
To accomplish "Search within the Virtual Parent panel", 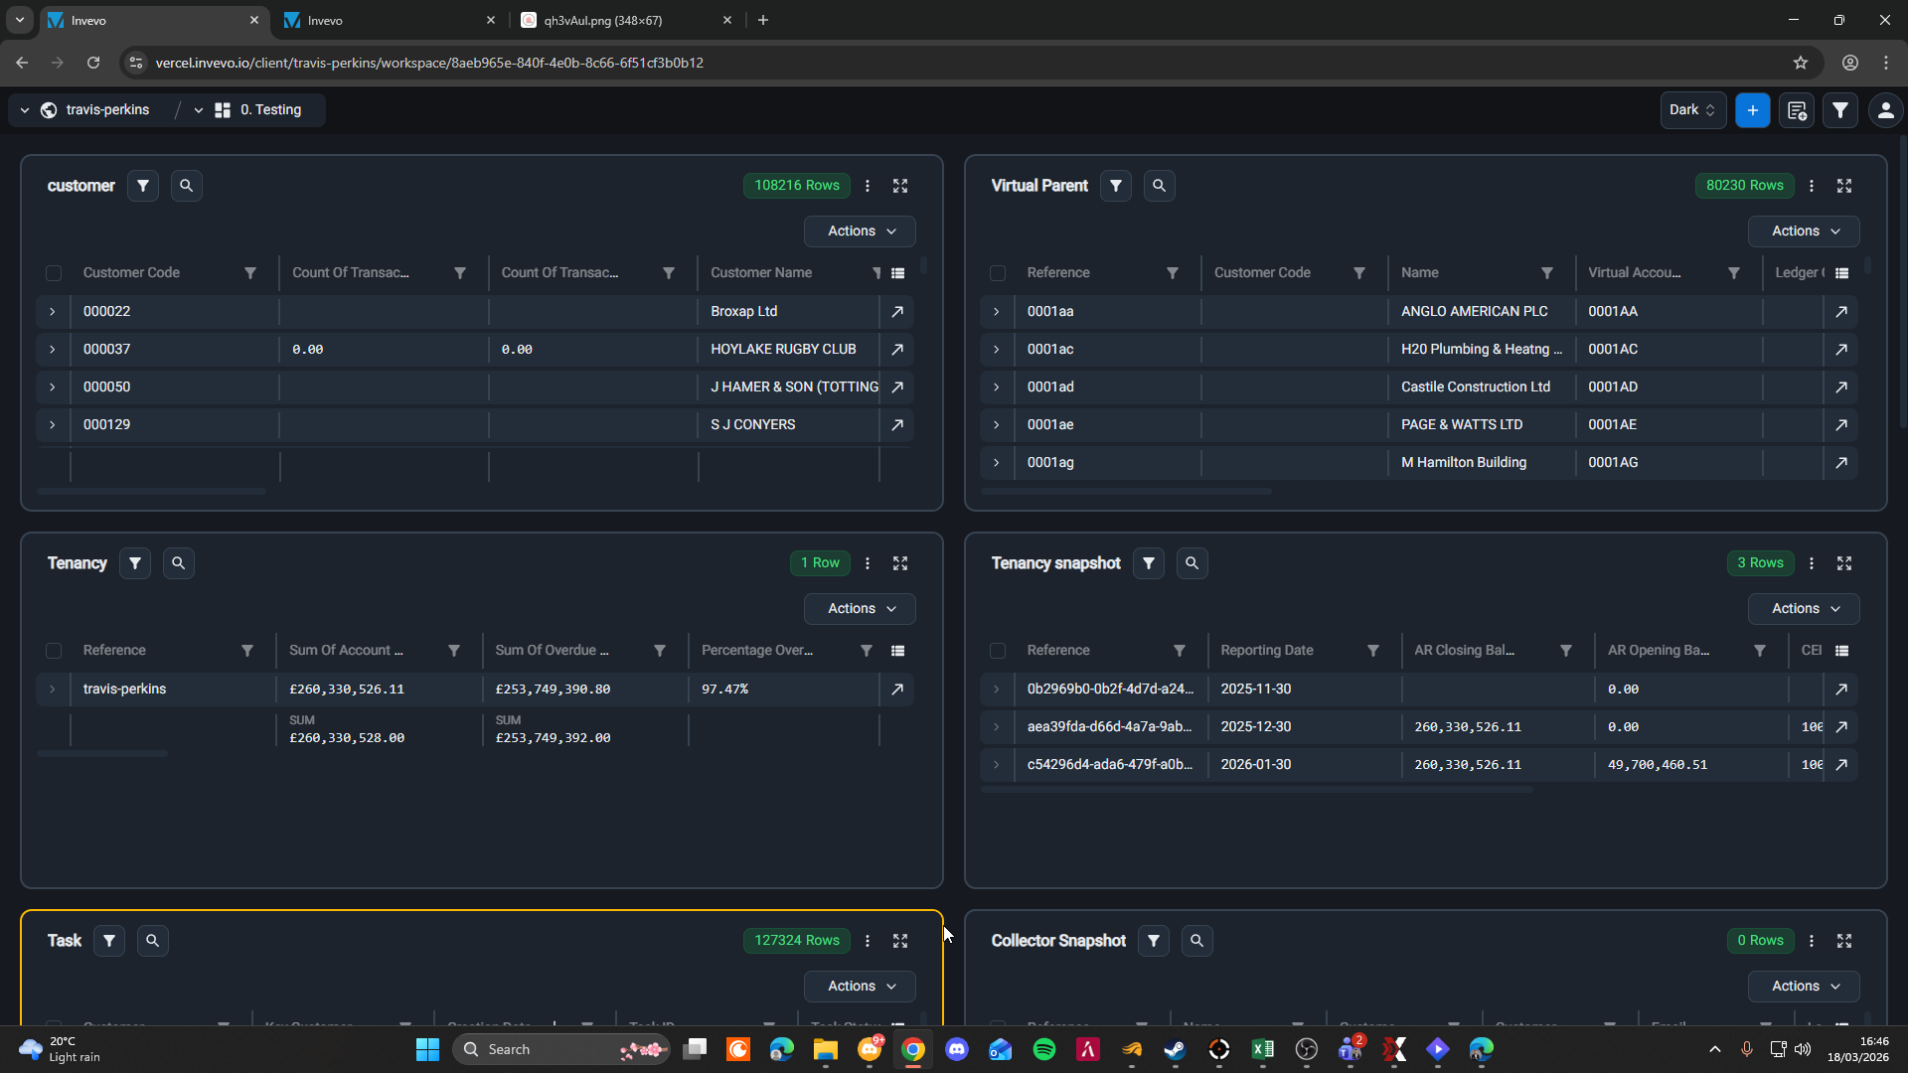I will 1159,186.
